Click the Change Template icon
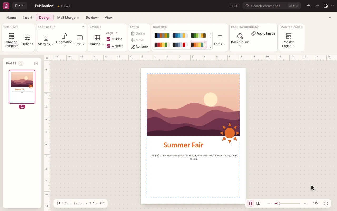The width and height of the screenshot is (337, 211). point(12,36)
